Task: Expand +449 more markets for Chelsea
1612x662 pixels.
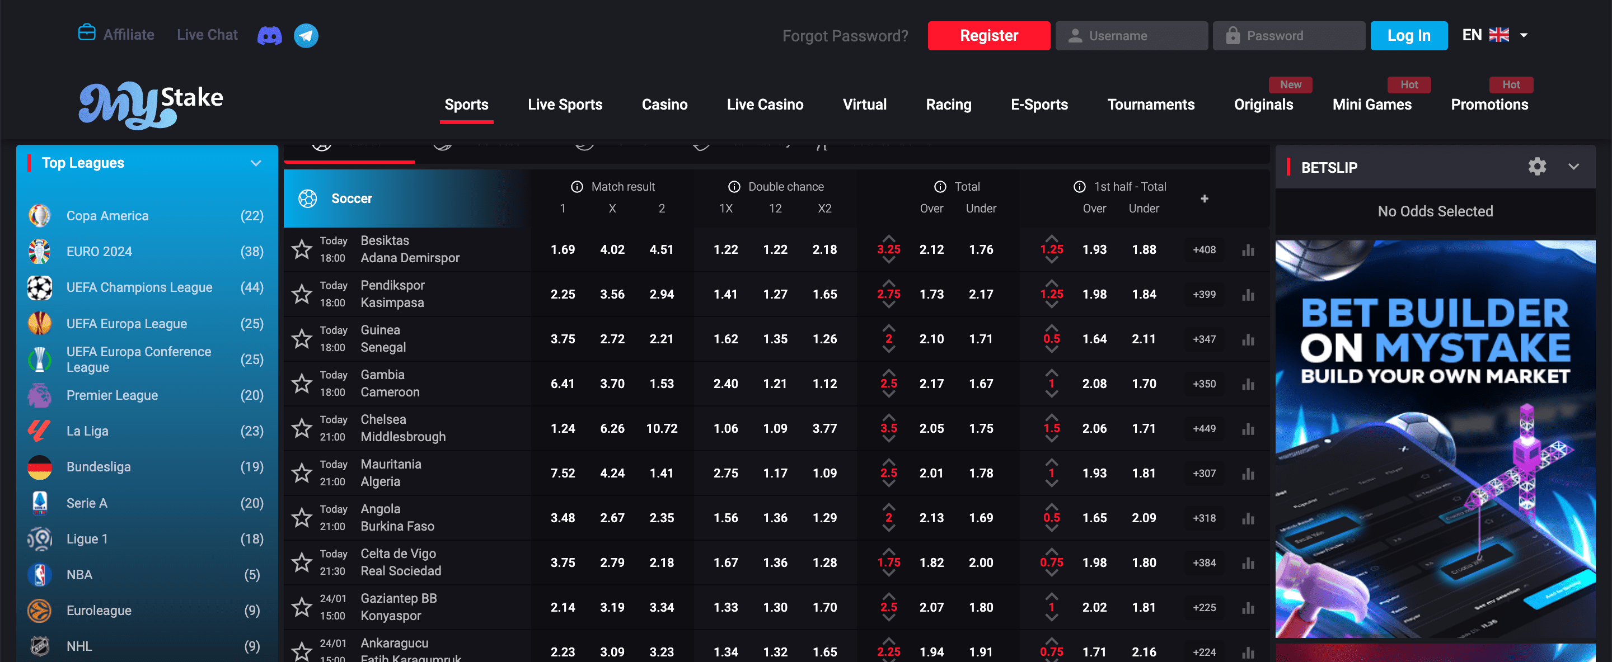Action: pyautogui.click(x=1204, y=428)
